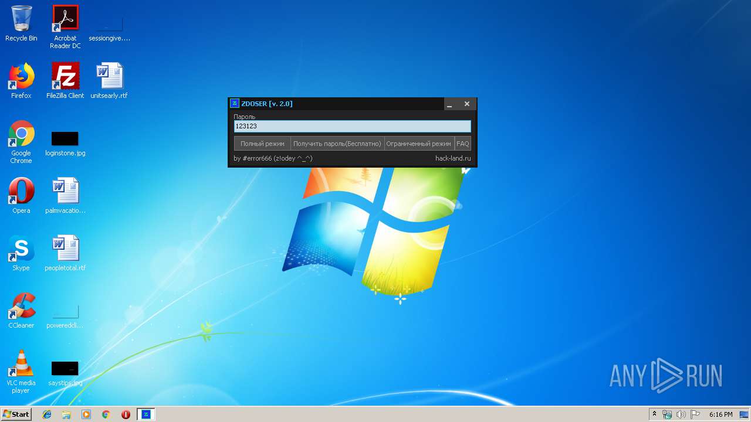751x422 pixels.
Task: Launch VLC media player shortcut
Action: pyautogui.click(x=21, y=372)
